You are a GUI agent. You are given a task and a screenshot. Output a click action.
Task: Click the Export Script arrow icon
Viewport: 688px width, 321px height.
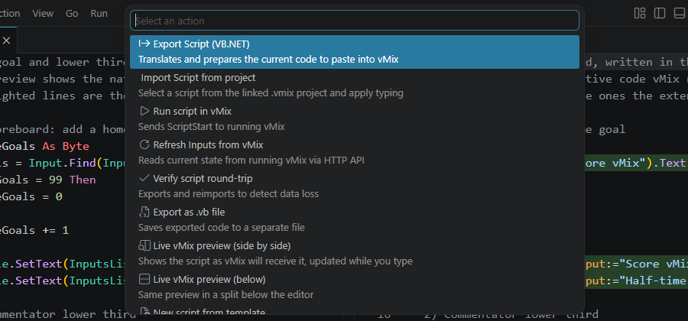coord(144,44)
